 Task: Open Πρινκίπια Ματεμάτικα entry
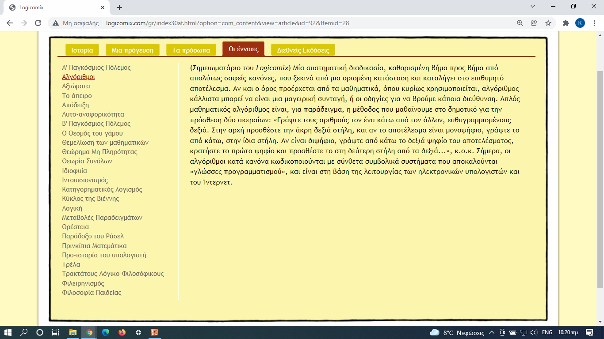point(95,246)
